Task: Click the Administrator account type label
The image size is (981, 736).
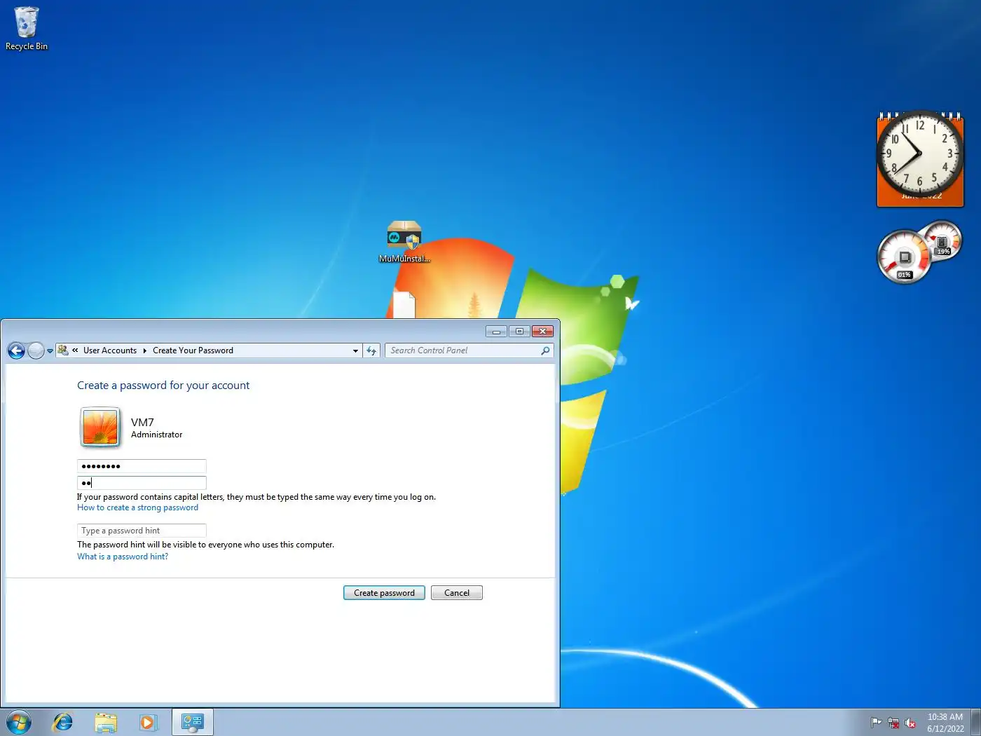Action: pos(156,435)
